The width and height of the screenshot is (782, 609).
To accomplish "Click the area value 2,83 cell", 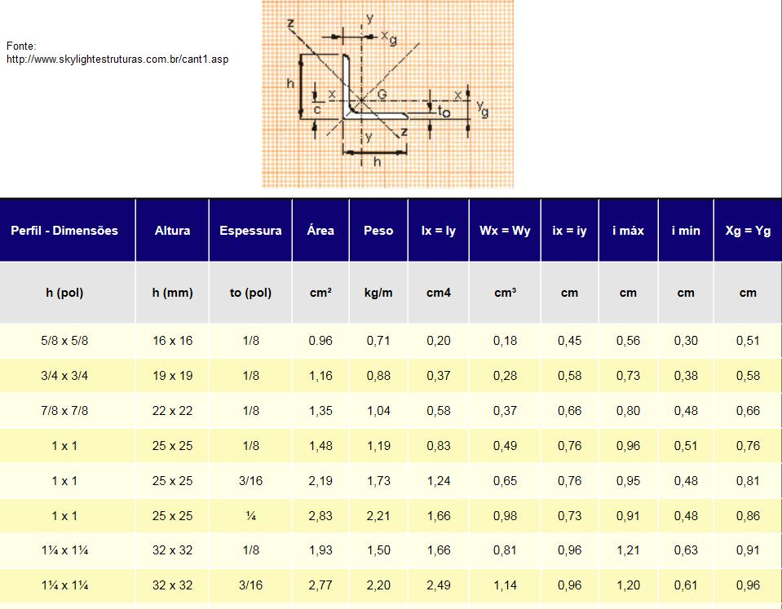I will click(x=320, y=516).
